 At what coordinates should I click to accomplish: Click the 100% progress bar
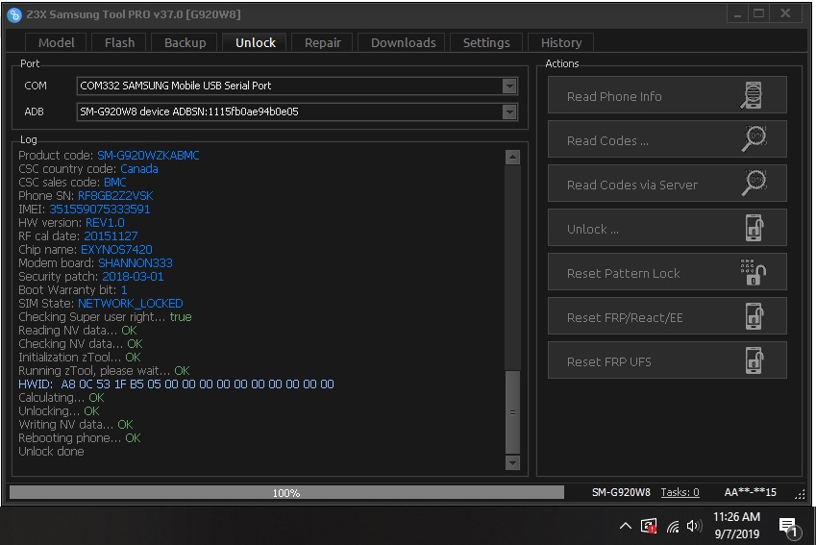pyautogui.click(x=286, y=492)
